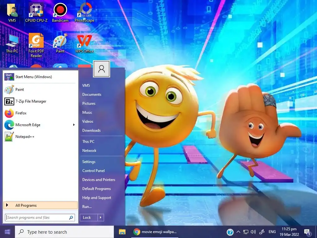Viewport: 317px width, 238px height.
Task: Open Downloads from the Start menu
Action: (x=91, y=130)
